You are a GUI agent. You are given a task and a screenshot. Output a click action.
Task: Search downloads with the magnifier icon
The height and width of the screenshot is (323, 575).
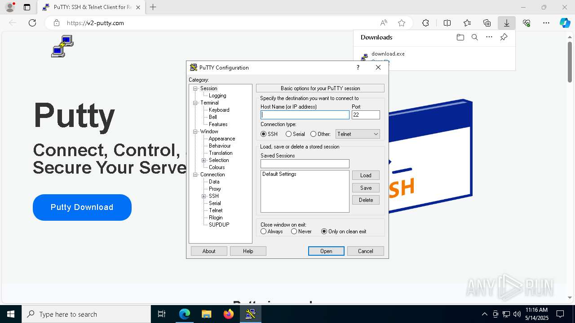[474, 37]
